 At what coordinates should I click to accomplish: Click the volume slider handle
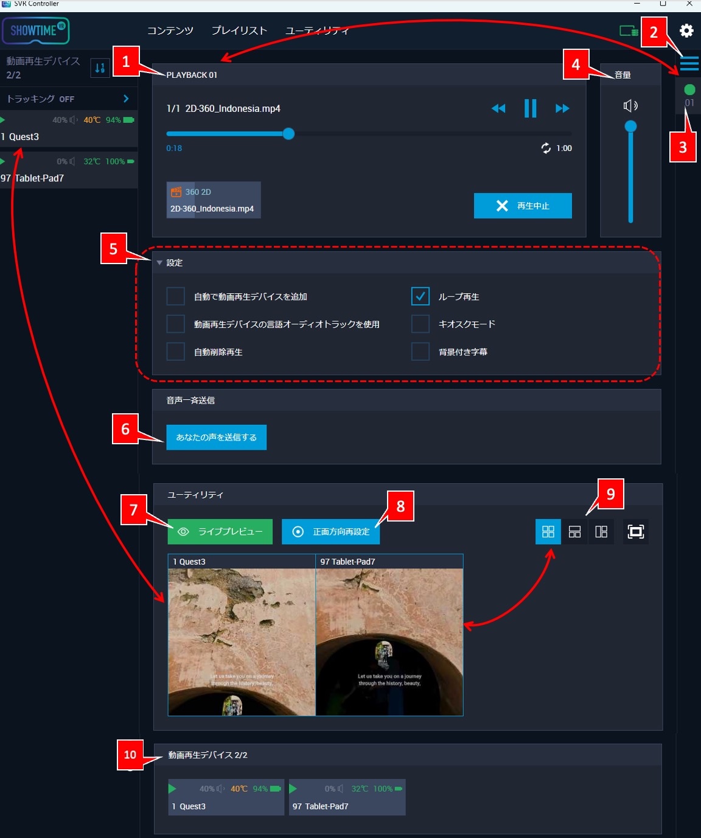click(x=630, y=127)
